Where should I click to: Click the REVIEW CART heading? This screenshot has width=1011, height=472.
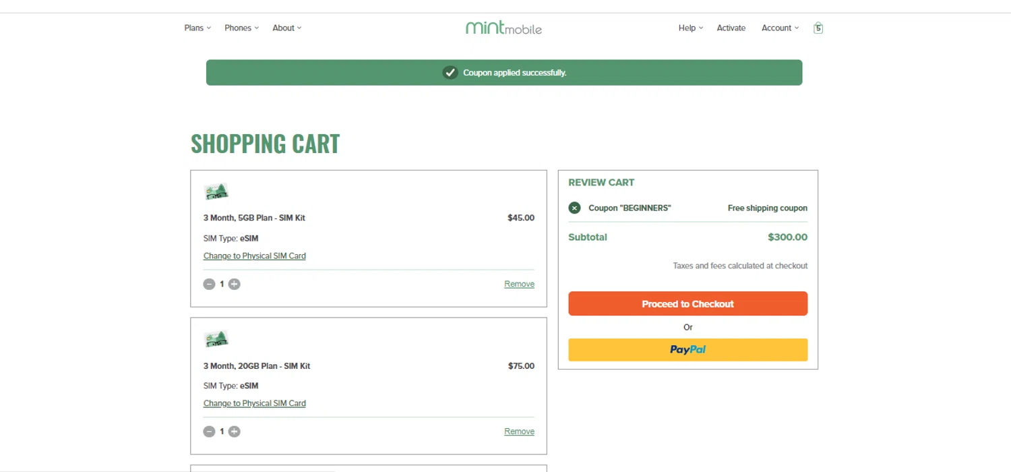point(601,183)
